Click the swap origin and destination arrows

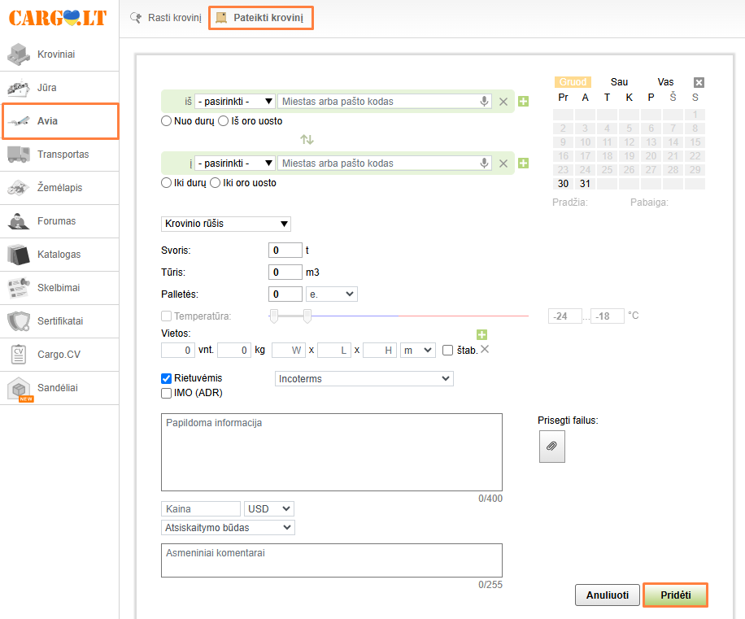tap(307, 139)
